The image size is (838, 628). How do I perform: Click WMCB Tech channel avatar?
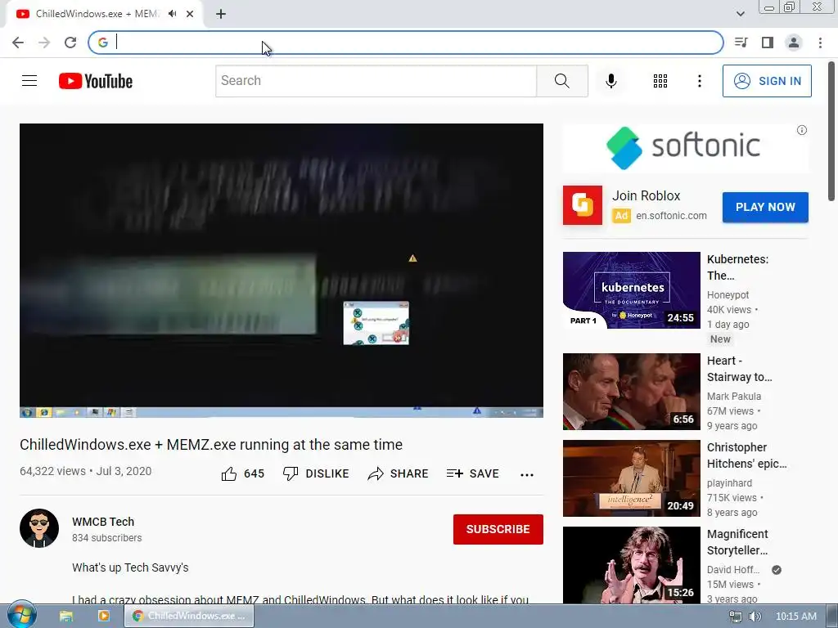[39, 528]
